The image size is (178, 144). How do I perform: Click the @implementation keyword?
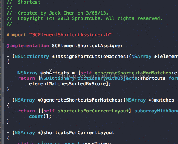click(28, 46)
